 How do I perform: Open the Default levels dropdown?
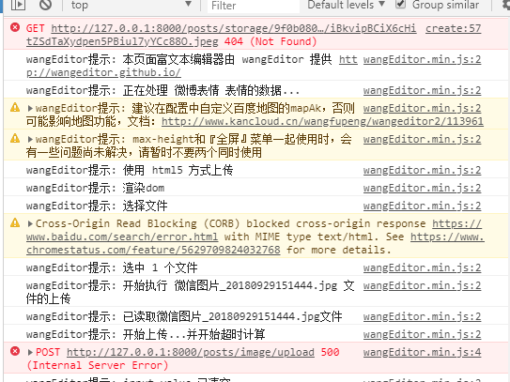[346, 5]
